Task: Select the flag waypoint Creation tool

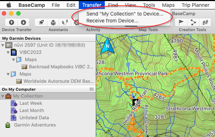Action: (181, 22)
